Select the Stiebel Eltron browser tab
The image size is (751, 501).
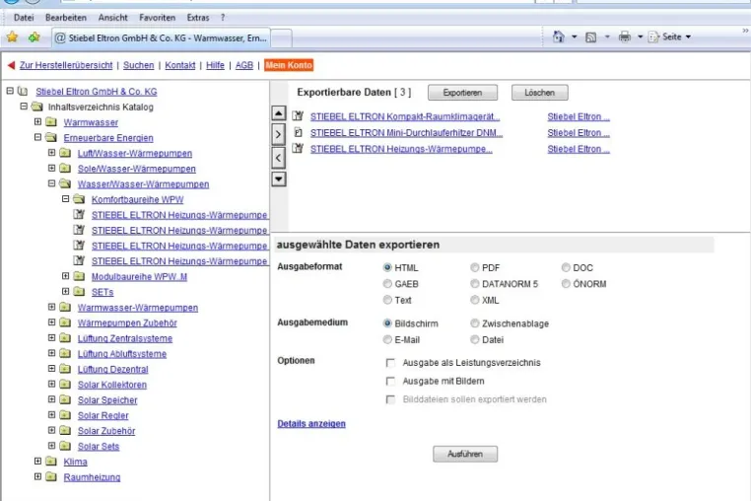(x=162, y=37)
